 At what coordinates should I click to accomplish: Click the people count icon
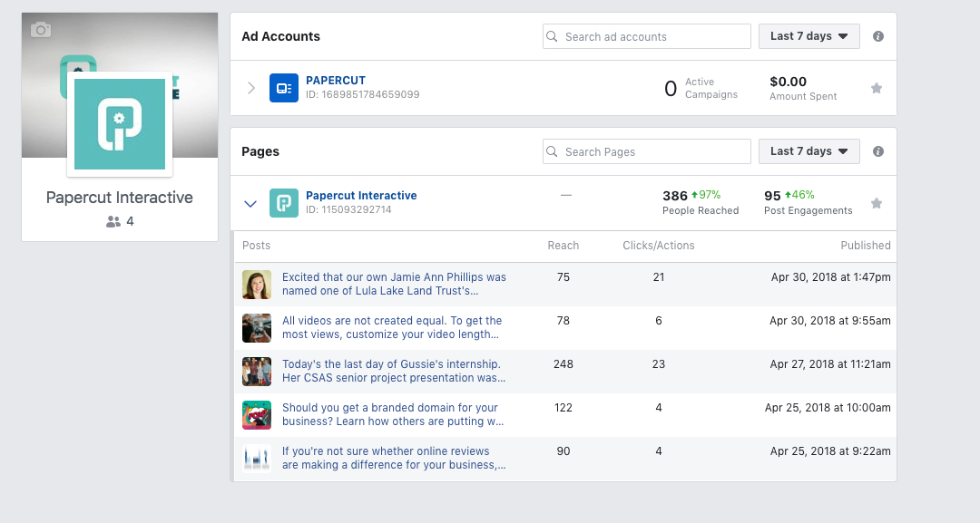tap(113, 221)
